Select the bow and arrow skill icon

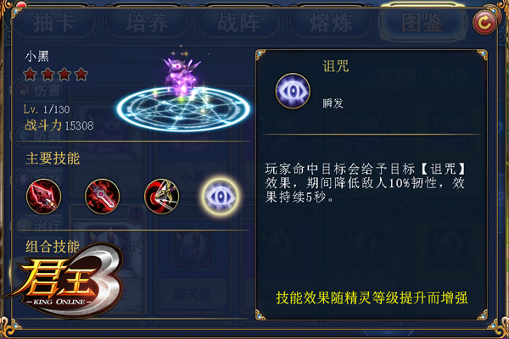tap(161, 197)
